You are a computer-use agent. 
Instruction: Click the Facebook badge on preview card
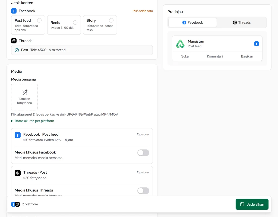pyautogui.click(x=256, y=44)
